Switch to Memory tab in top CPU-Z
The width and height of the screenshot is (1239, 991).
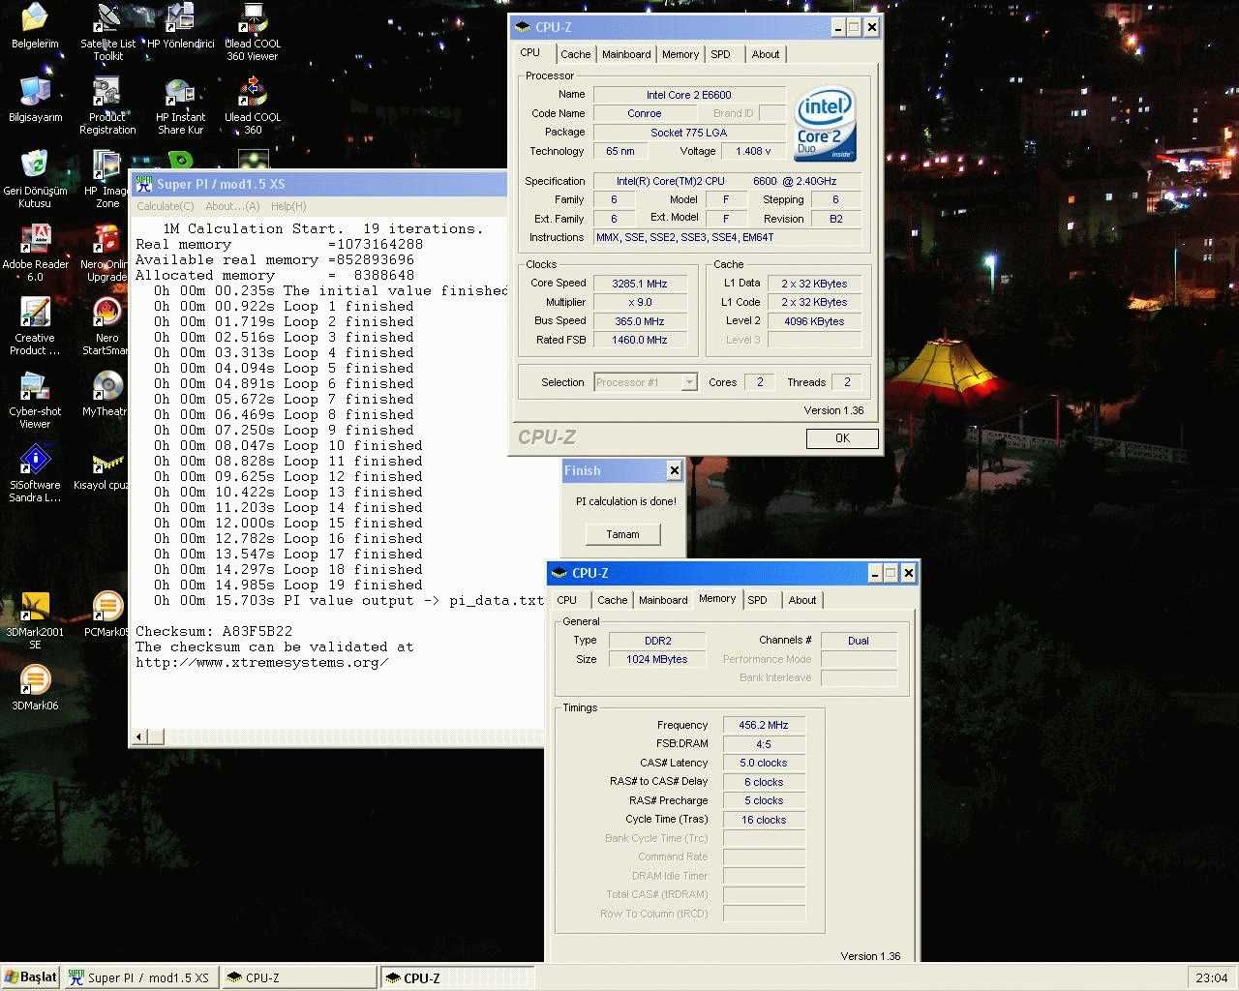[x=680, y=54]
